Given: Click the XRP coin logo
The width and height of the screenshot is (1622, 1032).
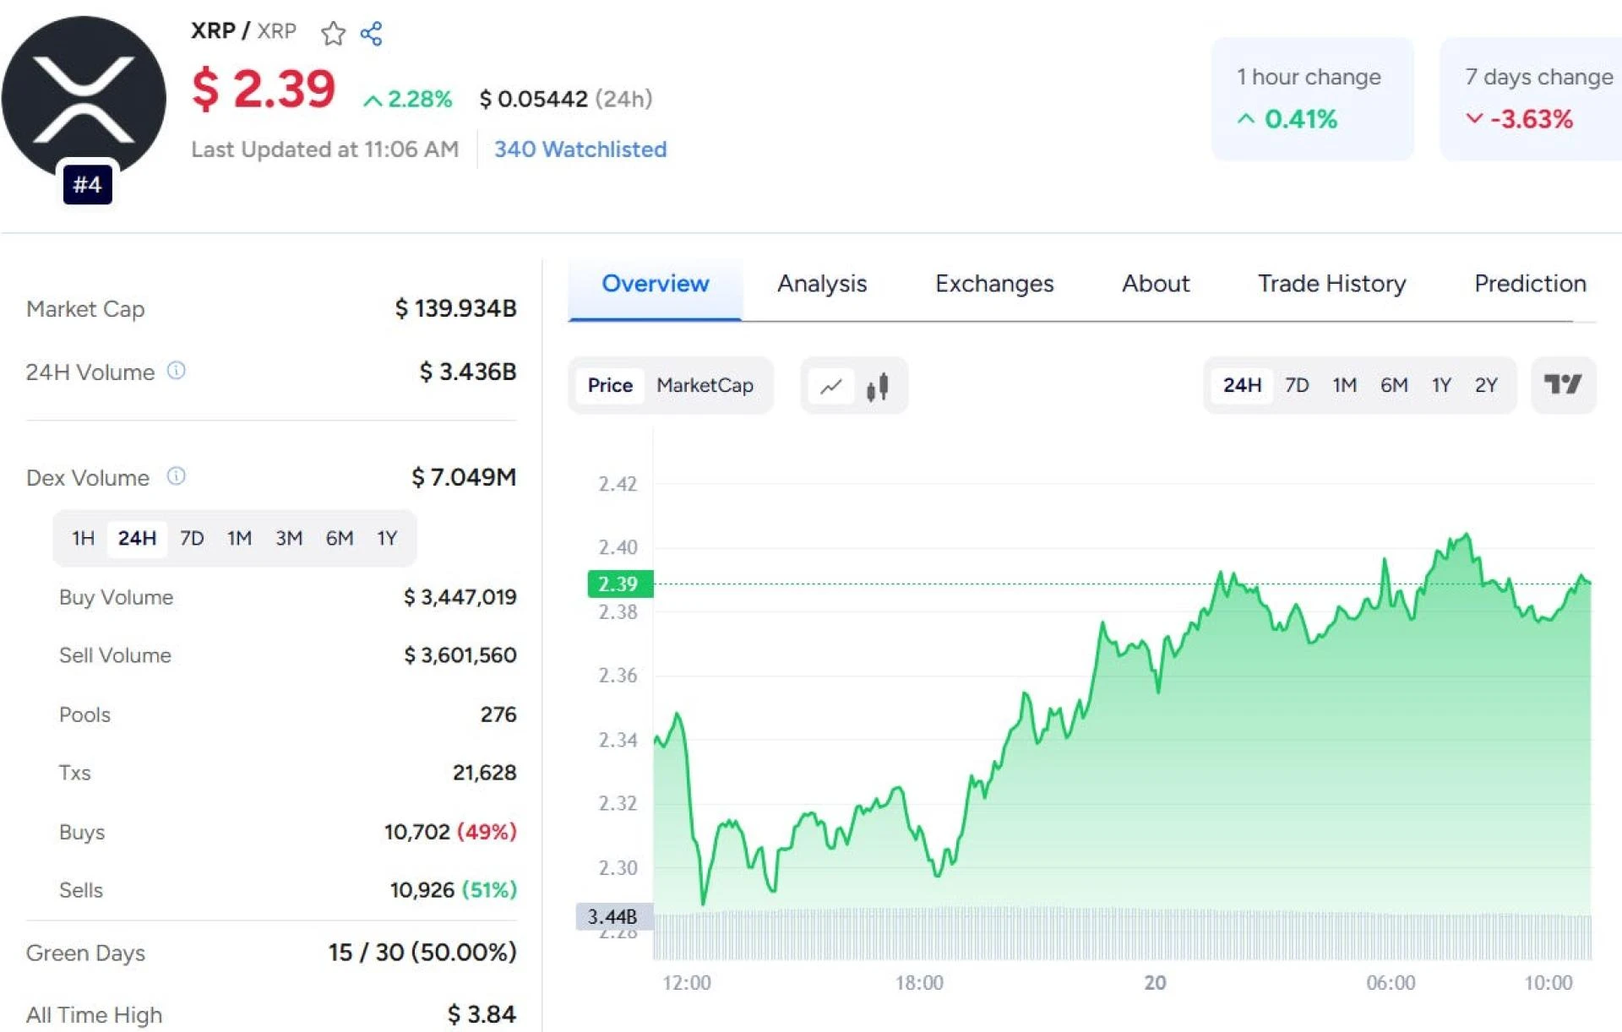Looking at the screenshot, I should [84, 97].
